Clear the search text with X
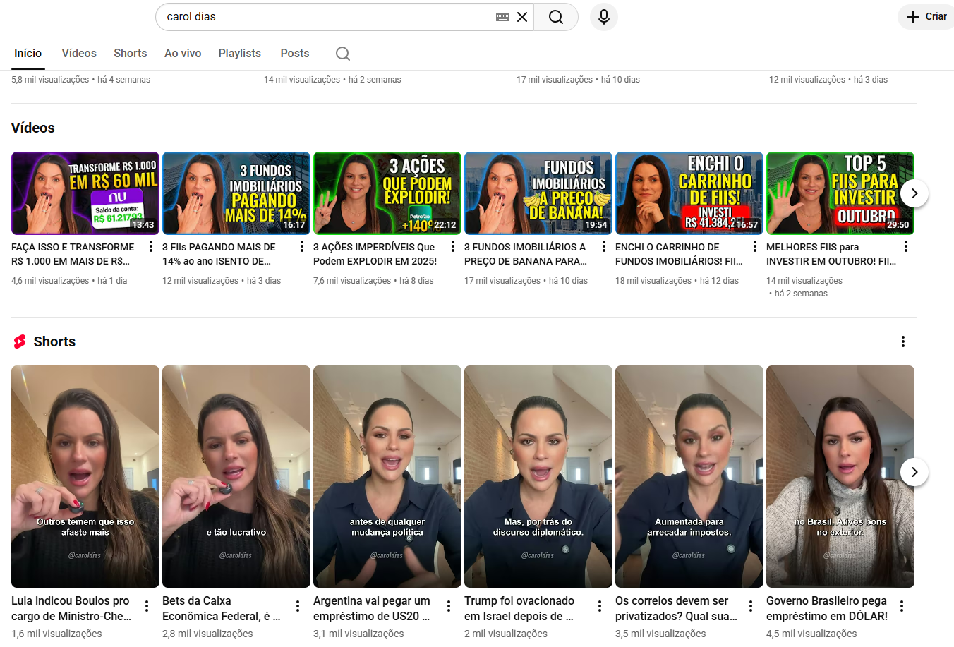954x647 pixels. tap(522, 17)
